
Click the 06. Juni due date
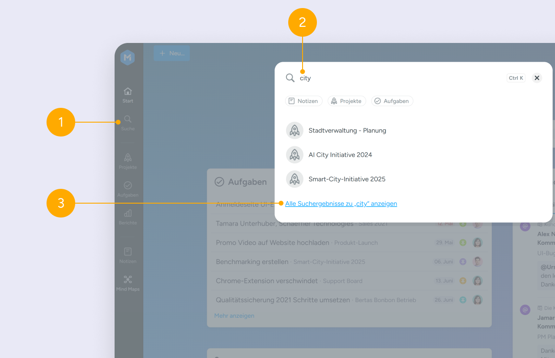tap(444, 262)
